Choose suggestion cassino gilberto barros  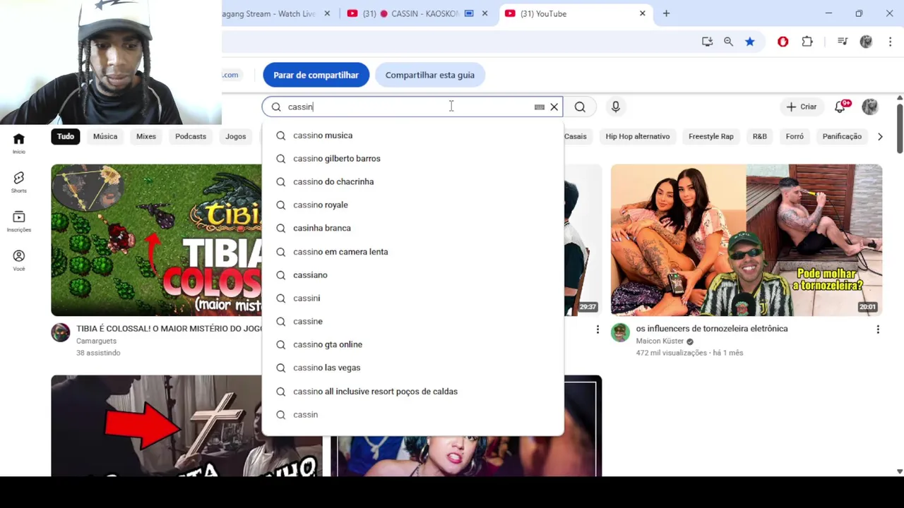coord(412,159)
